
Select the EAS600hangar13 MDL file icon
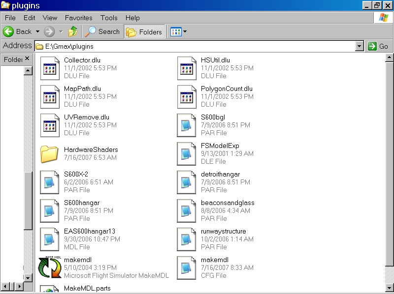(x=50, y=239)
